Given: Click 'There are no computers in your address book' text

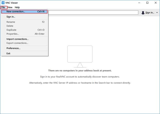Looking at the screenshot, I should tap(80, 71).
